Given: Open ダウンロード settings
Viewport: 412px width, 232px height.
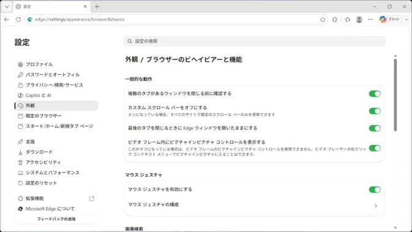Looking at the screenshot, I should tap(56, 152).
